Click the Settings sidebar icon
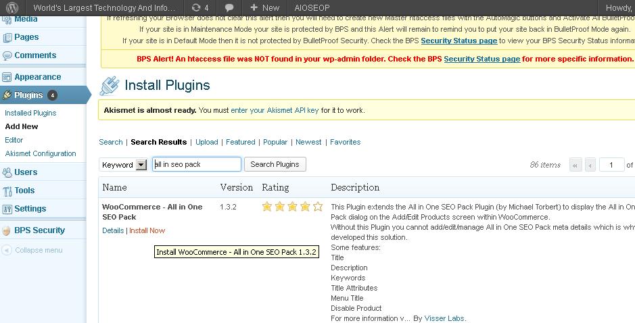 pyautogui.click(x=7, y=209)
